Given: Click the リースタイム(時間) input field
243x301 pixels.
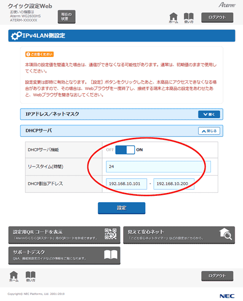Looking at the screenshot, I should coord(158,167).
